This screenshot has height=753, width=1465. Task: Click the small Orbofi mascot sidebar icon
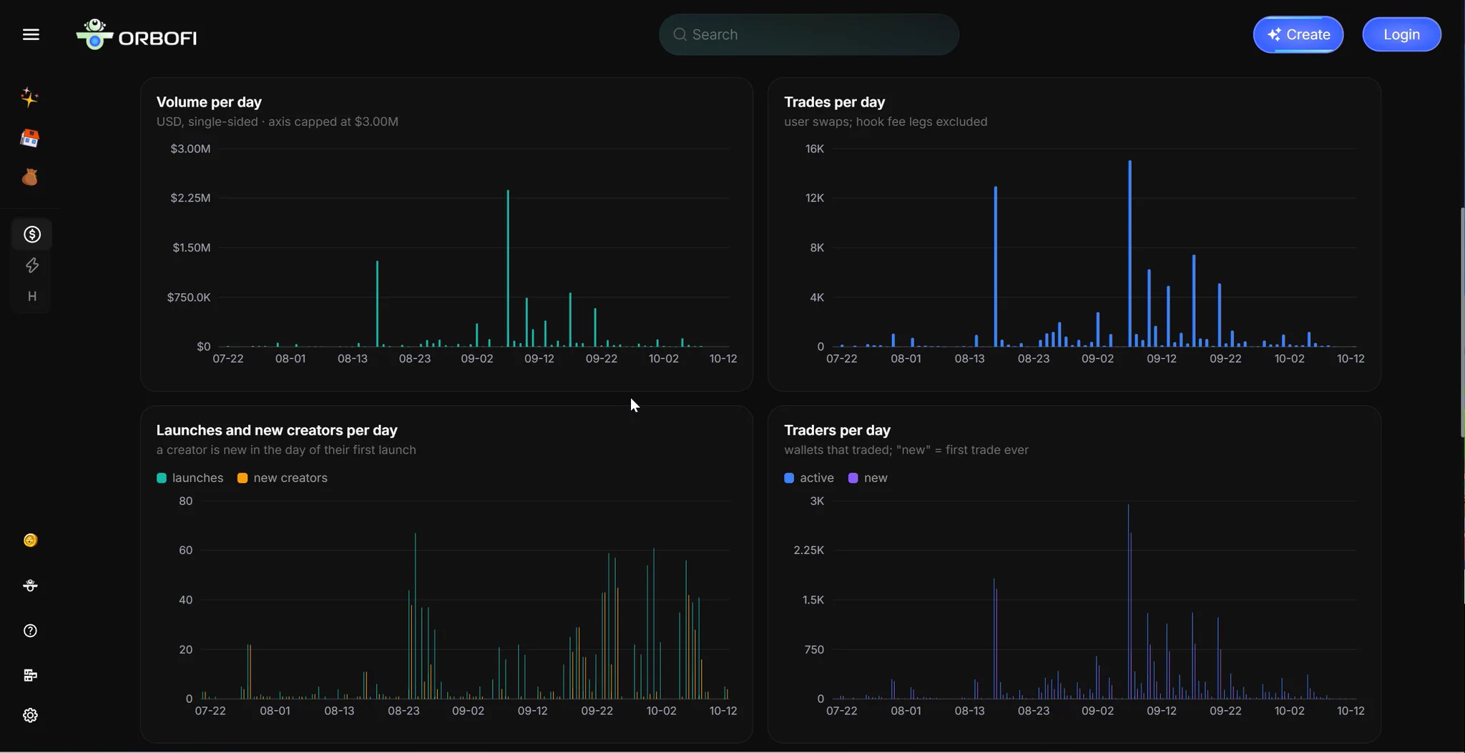pyautogui.click(x=30, y=585)
